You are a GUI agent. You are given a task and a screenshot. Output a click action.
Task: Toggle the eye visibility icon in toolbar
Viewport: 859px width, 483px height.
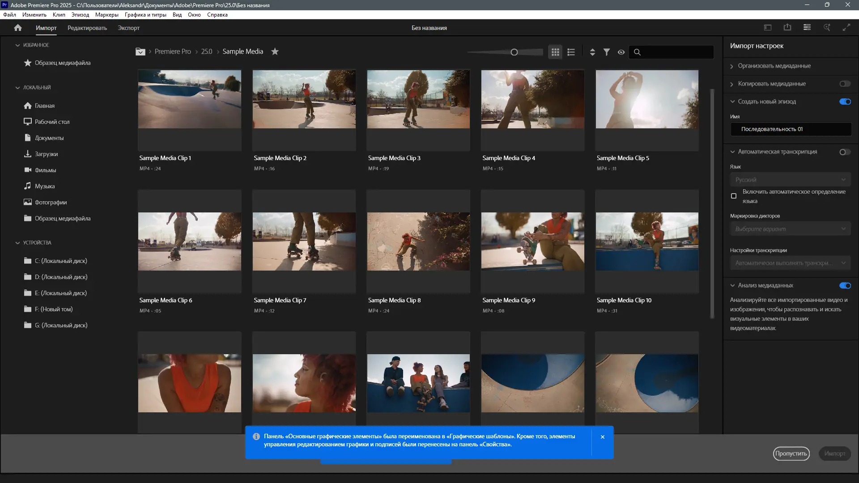coord(621,52)
